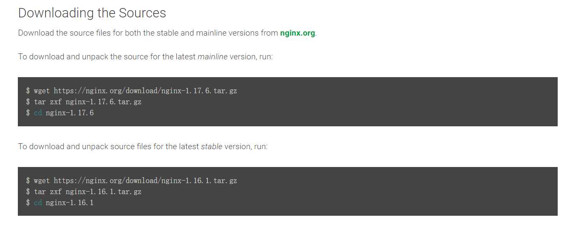Image resolution: width=573 pixels, height=231 pixels.
Task: Click the nginx-1.17.6 directory name after cd
Action: point(70,113)
